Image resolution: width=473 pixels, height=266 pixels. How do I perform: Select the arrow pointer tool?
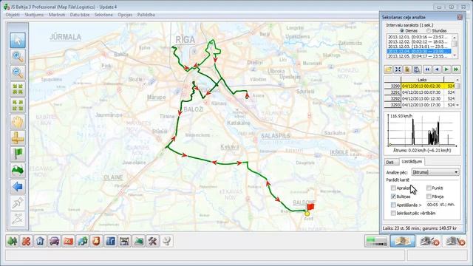pos(18,41)
